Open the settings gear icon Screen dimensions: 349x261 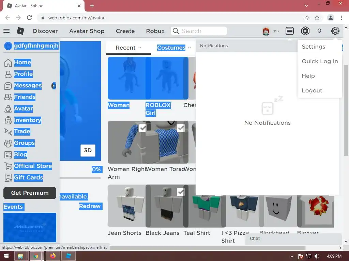click(335, 31)
